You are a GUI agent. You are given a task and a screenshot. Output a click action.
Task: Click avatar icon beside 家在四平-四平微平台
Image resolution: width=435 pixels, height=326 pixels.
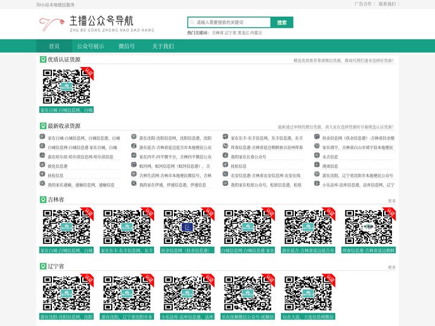click(134, 155)
